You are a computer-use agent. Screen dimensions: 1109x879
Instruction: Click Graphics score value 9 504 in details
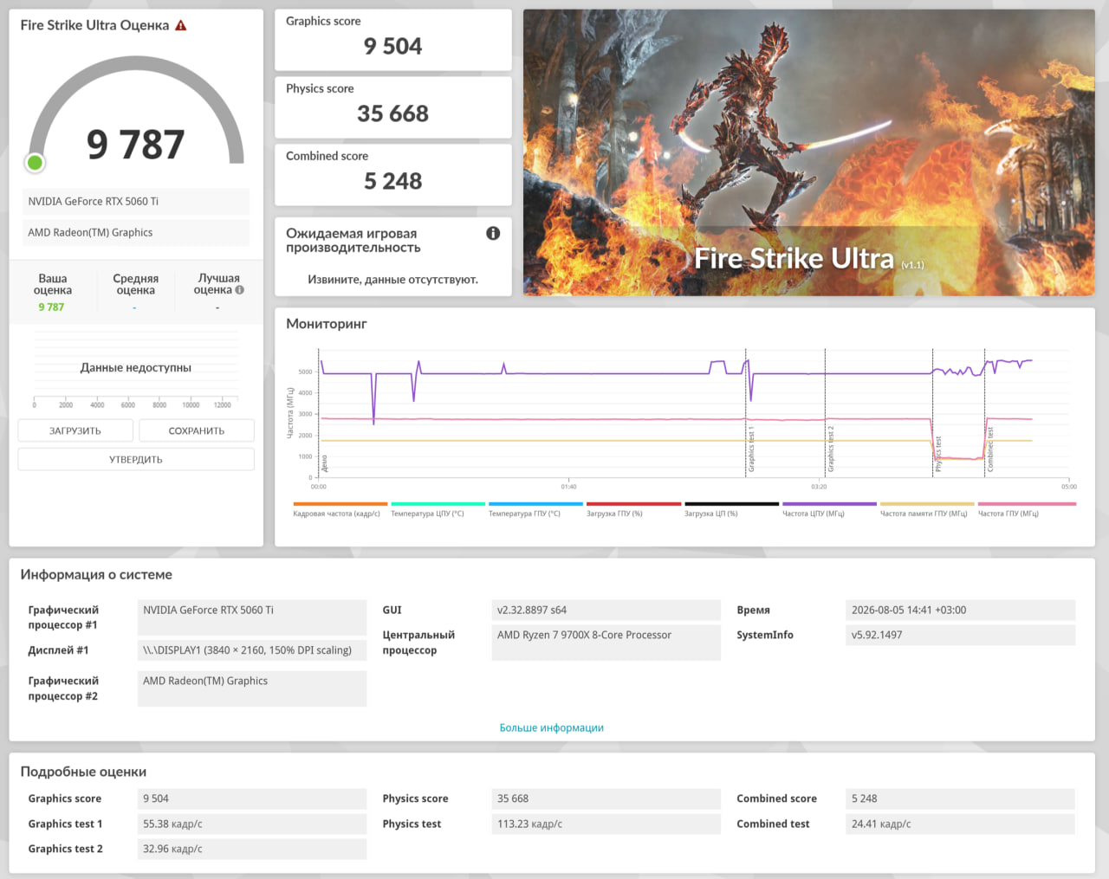point(252,798)
